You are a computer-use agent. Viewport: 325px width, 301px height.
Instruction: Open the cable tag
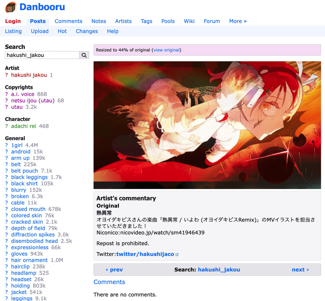pos(18,203)
